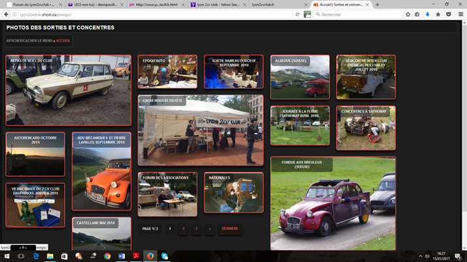This screenshot has height=262, width=467.
Task: Open the Firefox downloads arrow icon
Action: (428, 14)
